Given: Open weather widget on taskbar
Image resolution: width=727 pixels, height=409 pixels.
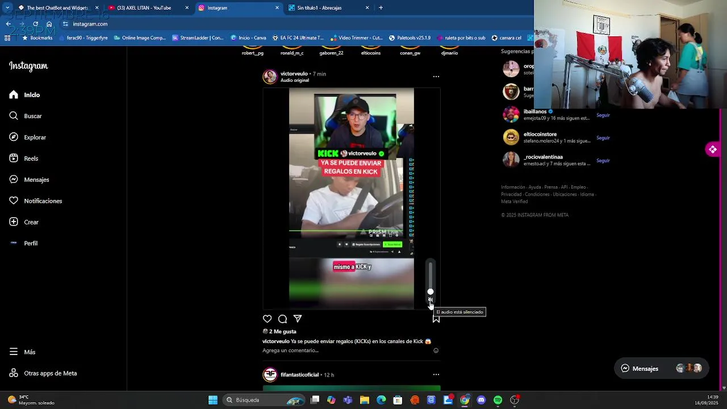Looking at the screenshot, I should pos(31,400).
